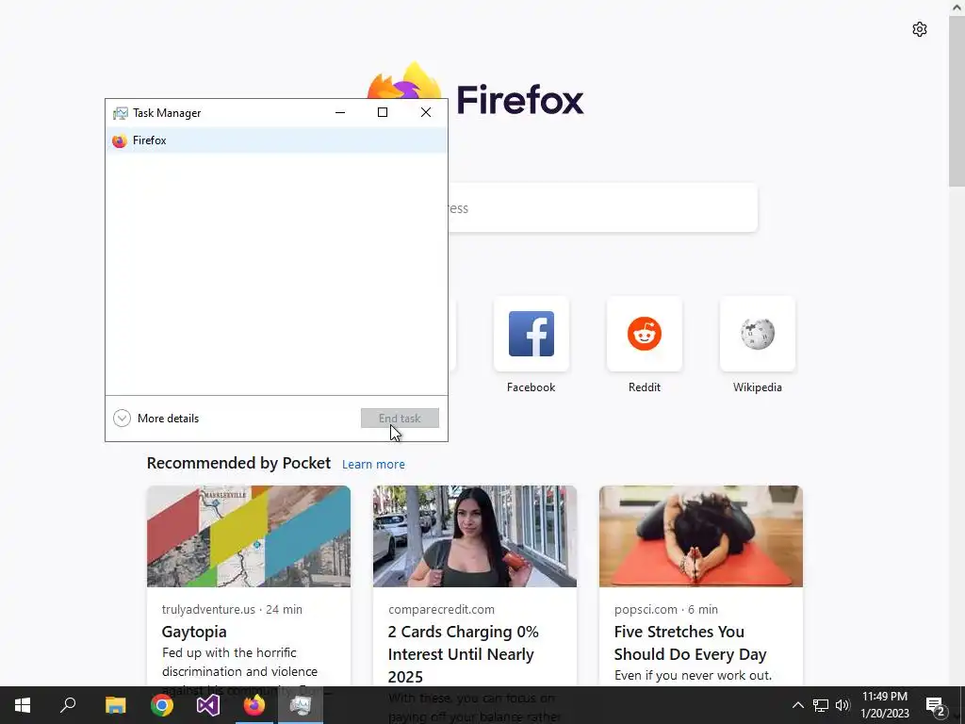Open the Windows Start menu
965x724 pixels.
pyautogui.click(x=23, y=705)
